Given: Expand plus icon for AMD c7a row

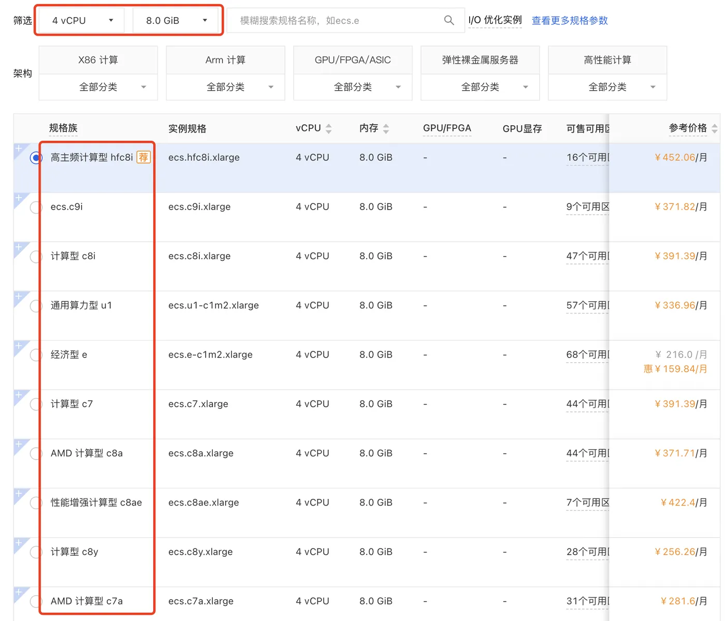Looking at the screenshot, I should (19, 592).
